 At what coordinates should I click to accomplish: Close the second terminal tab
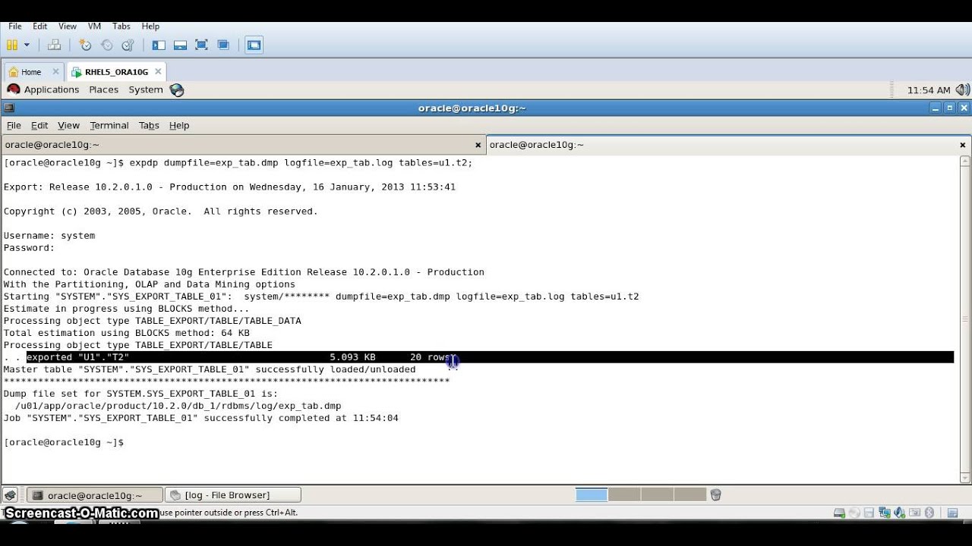963,145
